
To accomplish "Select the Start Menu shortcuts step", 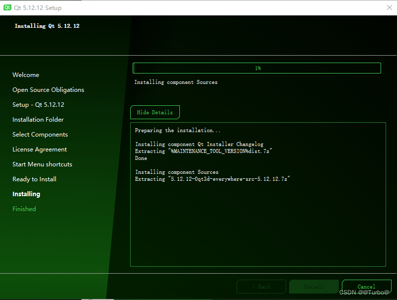I will [42, 164].
